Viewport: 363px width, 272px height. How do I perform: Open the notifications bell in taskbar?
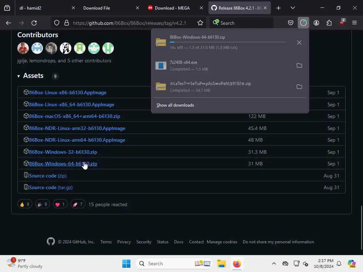coord(339,263)
